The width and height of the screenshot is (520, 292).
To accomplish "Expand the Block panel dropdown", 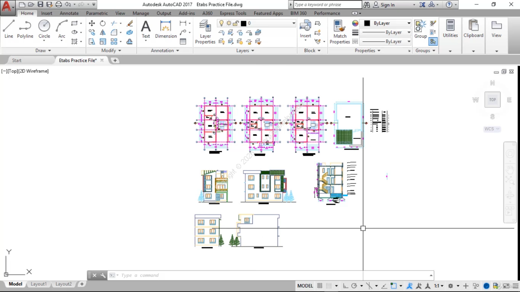I will point(312,50).
